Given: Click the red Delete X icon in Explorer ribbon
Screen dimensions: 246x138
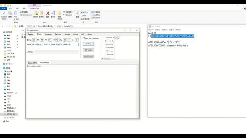Looking at the screenshot, I should pyautogui.click(x=48, y=13).
